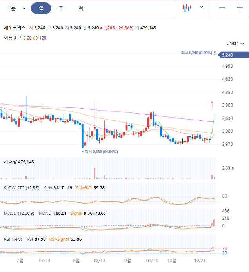Click the 제노포커스 stock name

15,28
